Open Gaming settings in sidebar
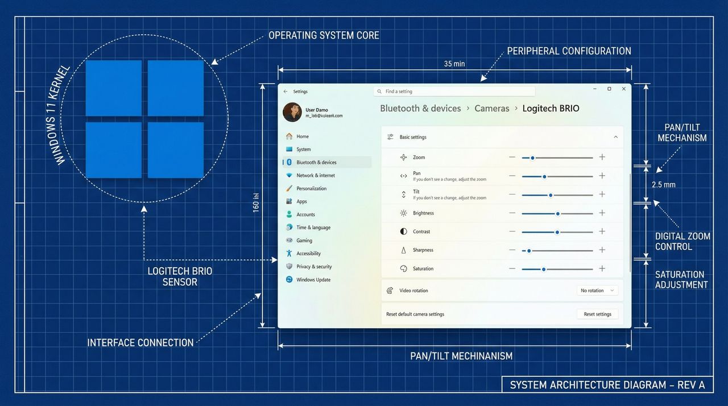 pos(327,241)
